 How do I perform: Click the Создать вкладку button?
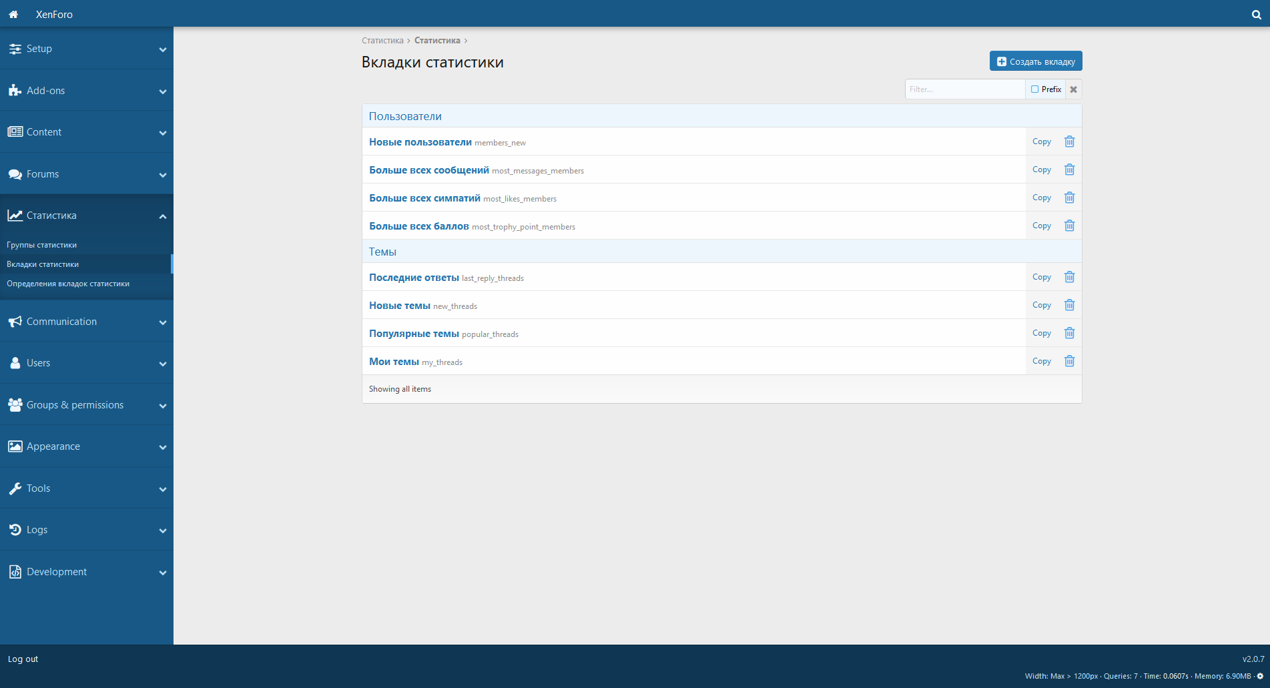1035,61
